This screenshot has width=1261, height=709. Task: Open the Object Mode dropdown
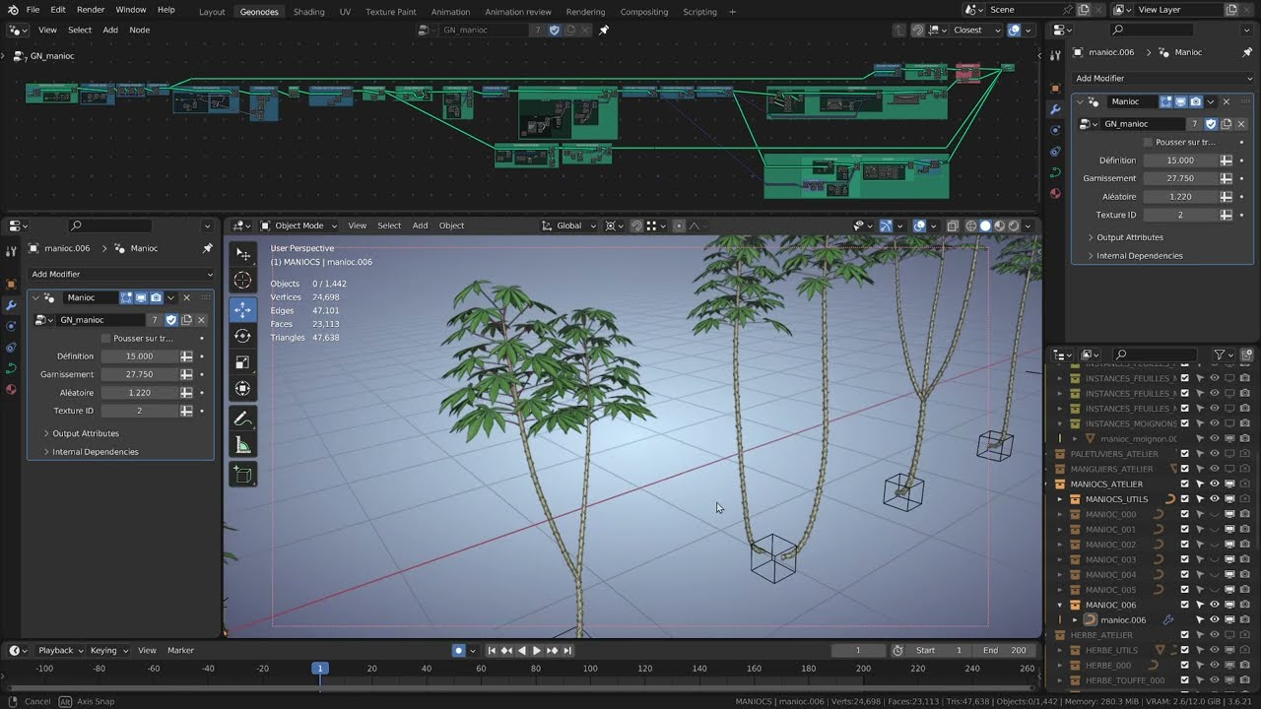click(299, 226)
